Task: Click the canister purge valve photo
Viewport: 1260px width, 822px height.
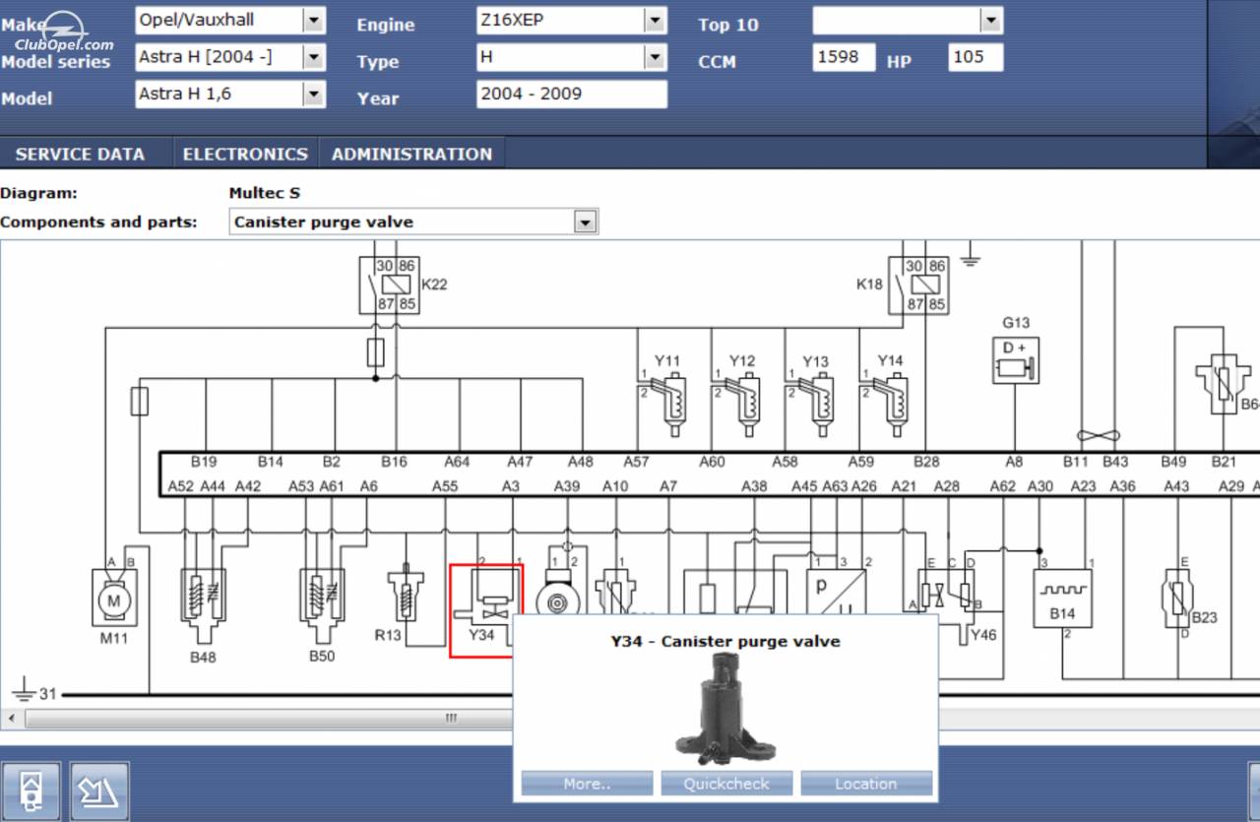Action: 726,711
